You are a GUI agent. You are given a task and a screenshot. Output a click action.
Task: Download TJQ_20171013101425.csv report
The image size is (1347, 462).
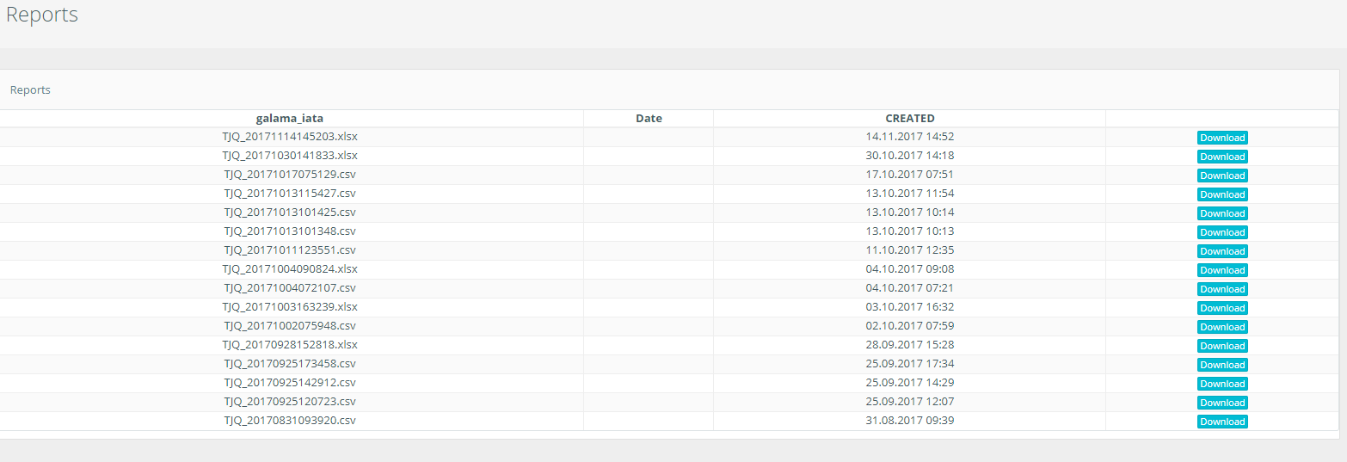click(x=1221, y=213)
